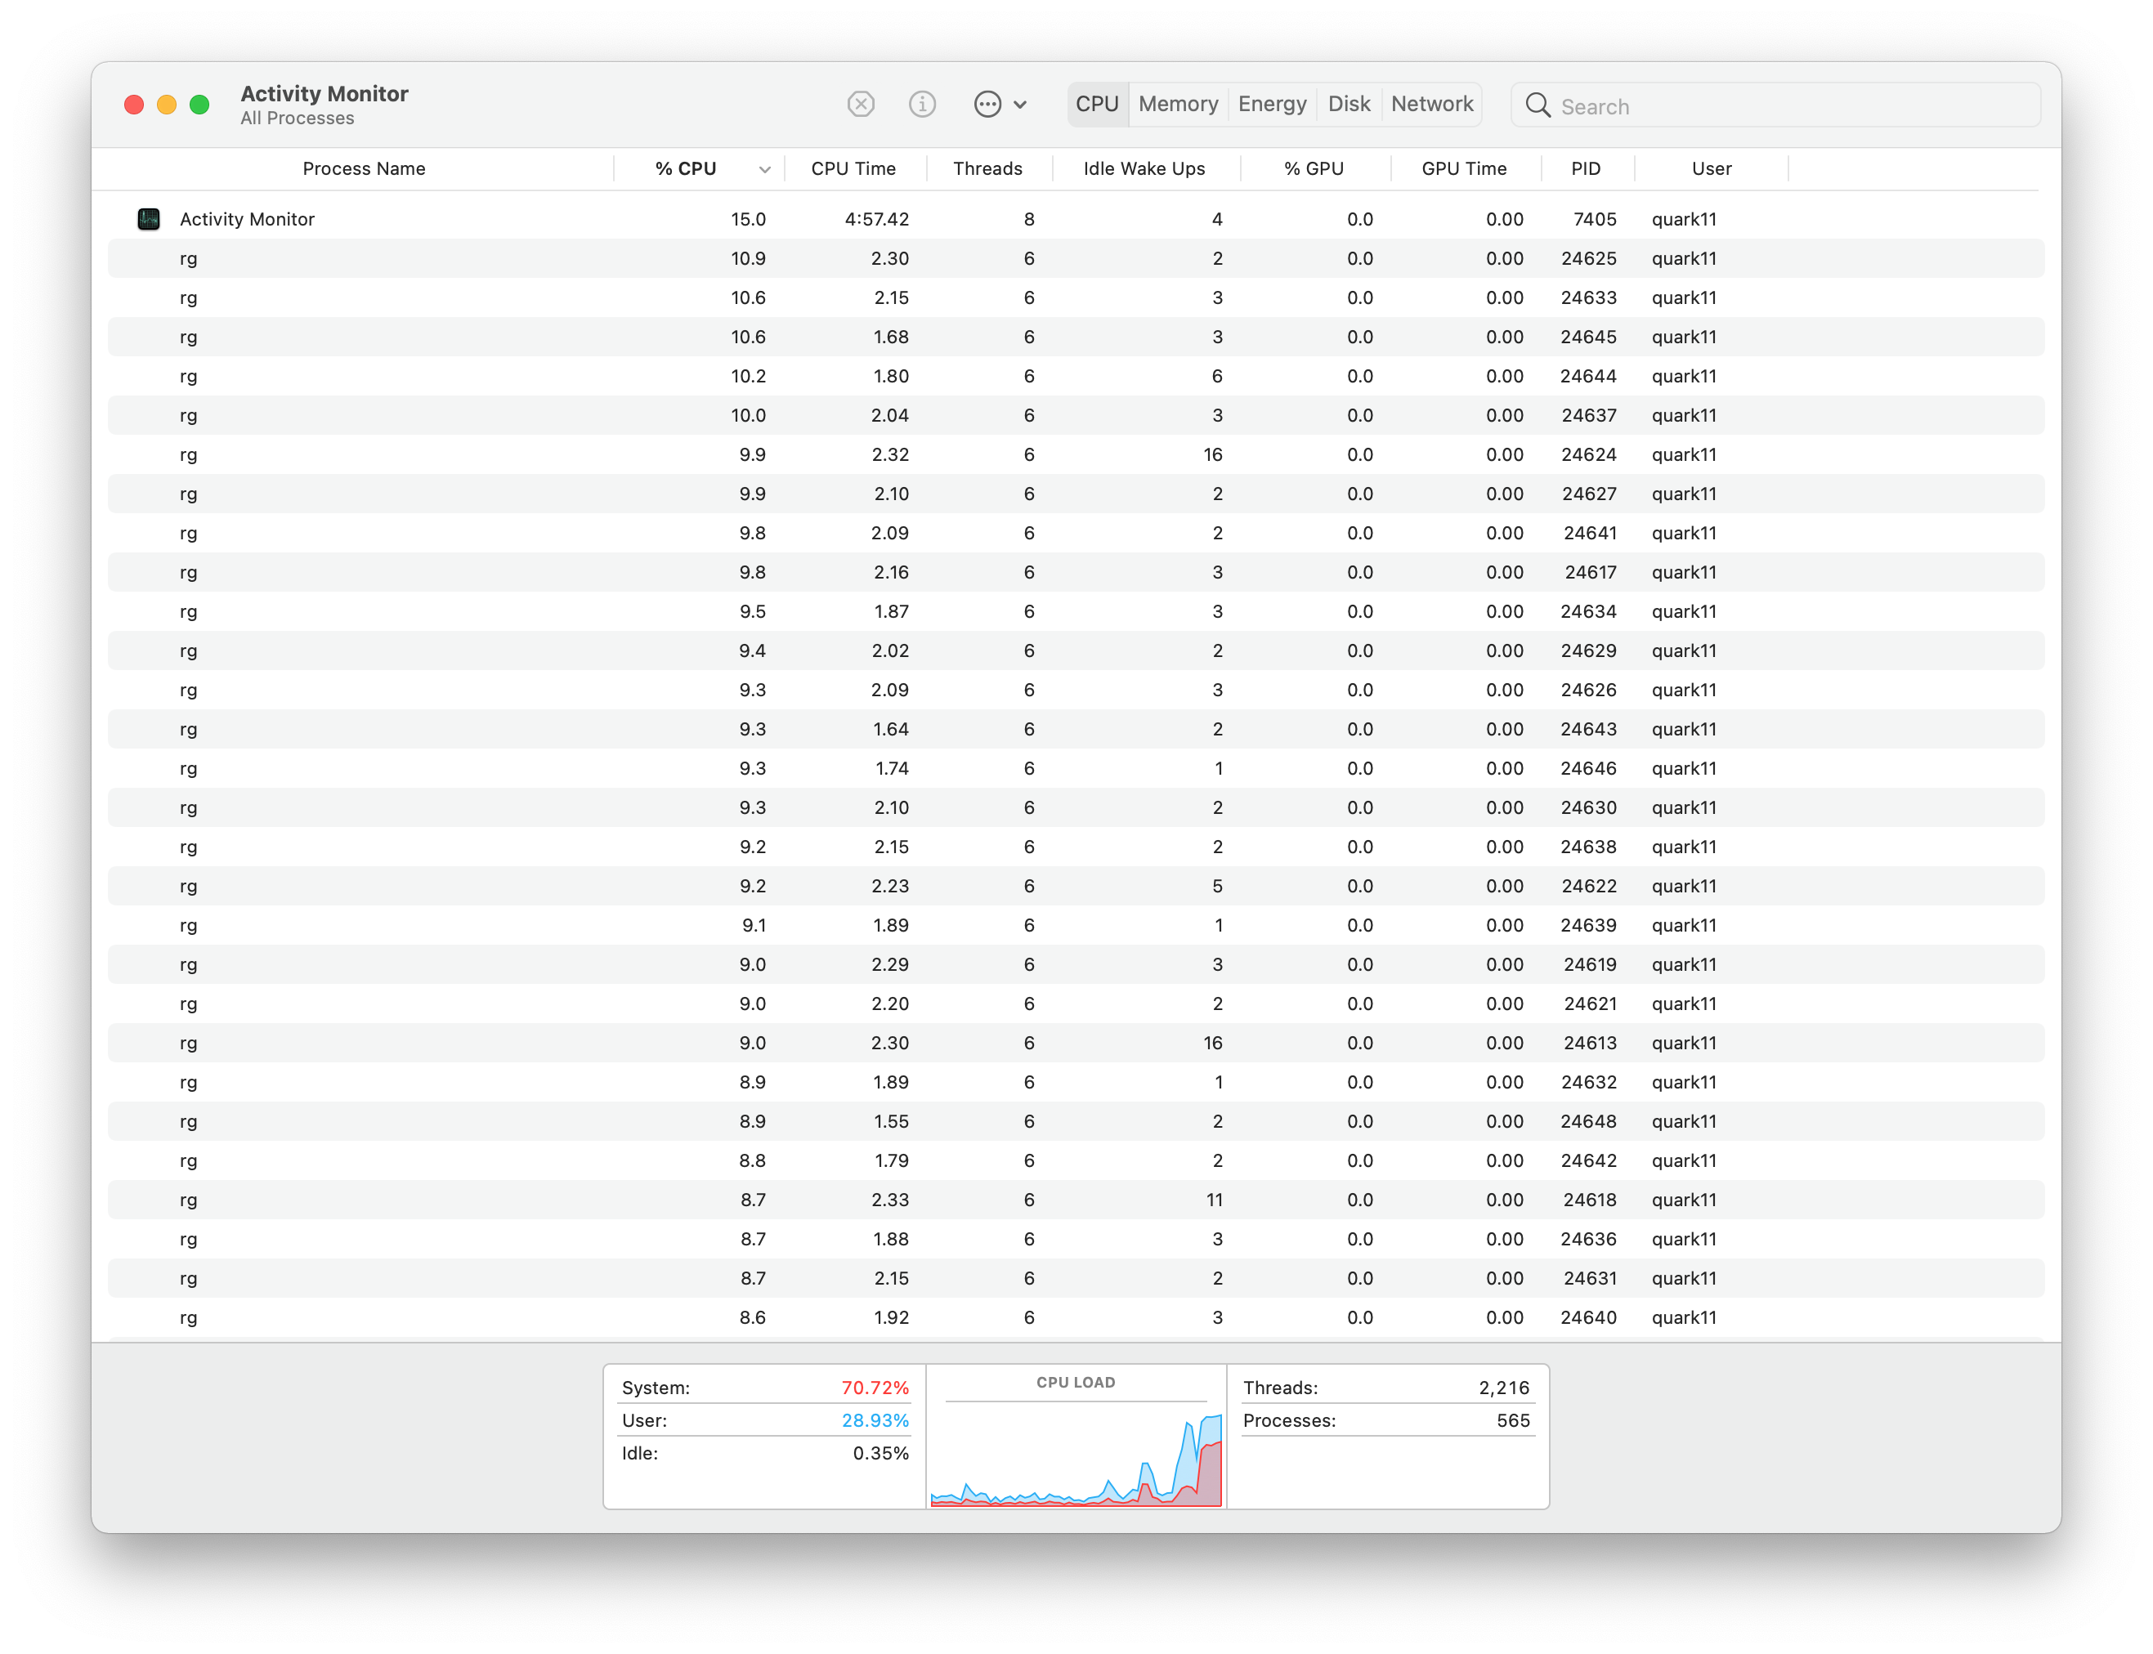The width and height of the screenshot is (2153, 1654).
Task: Click into the Search field
Action: [x=1775, y=105]
